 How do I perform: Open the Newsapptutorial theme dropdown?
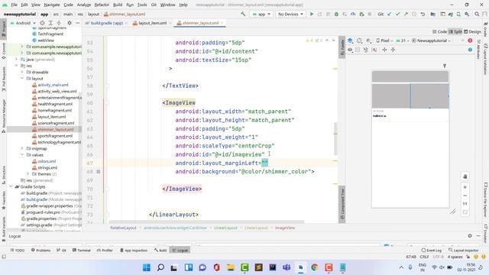(432, 40)
